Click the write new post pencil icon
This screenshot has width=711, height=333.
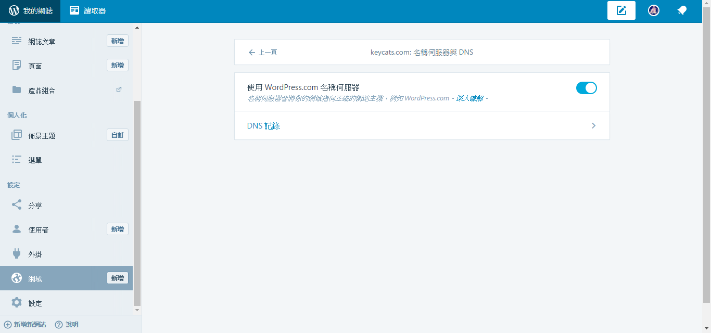[x=621, y=10]
